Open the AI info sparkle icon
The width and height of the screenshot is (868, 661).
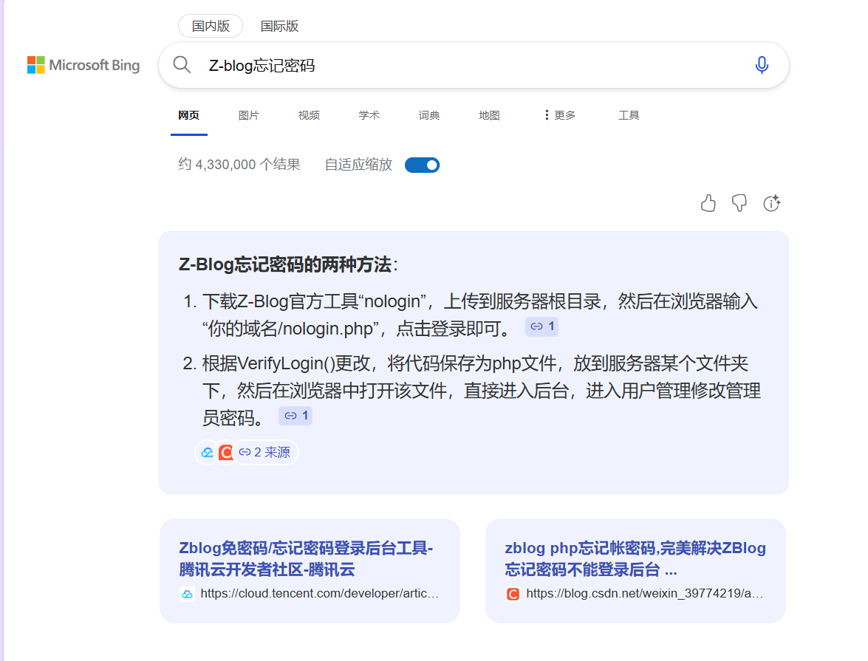[772, 203]
